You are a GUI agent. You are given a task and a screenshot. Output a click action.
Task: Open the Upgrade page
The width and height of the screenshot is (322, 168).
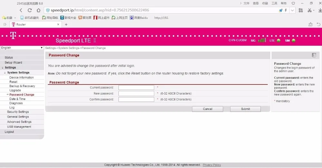click(15, 91)
